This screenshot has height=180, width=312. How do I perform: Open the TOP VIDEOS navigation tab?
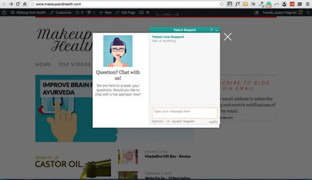pos(75,65)
